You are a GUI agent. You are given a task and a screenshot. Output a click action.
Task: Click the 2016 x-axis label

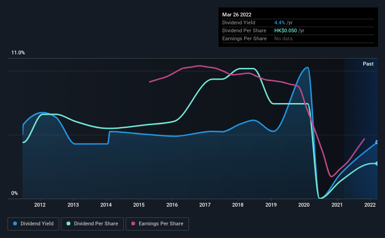click(172, 205)
